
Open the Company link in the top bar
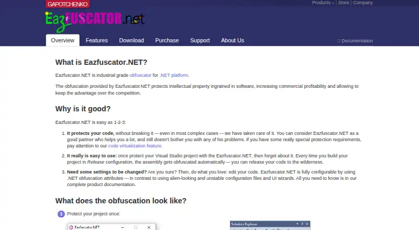[x=363, y=3]
